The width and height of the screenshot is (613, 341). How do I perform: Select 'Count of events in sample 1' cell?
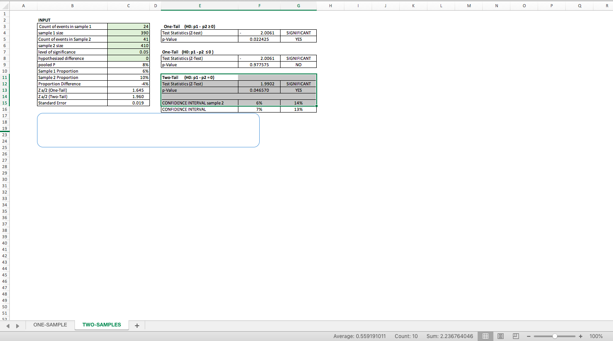72,26
